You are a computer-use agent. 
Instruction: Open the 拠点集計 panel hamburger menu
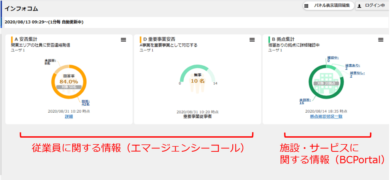point(380,39)
